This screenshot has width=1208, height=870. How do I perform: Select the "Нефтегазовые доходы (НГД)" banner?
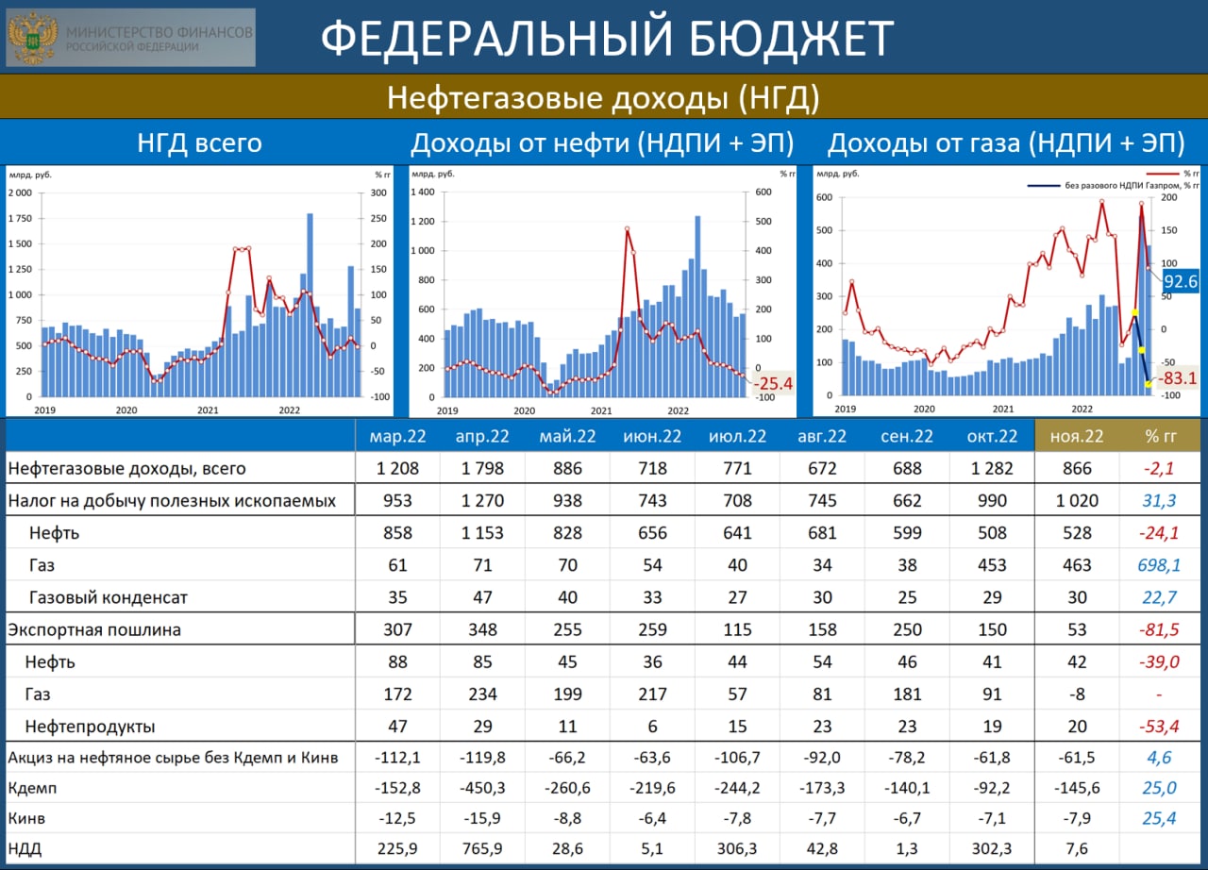[x=603, y=97]
